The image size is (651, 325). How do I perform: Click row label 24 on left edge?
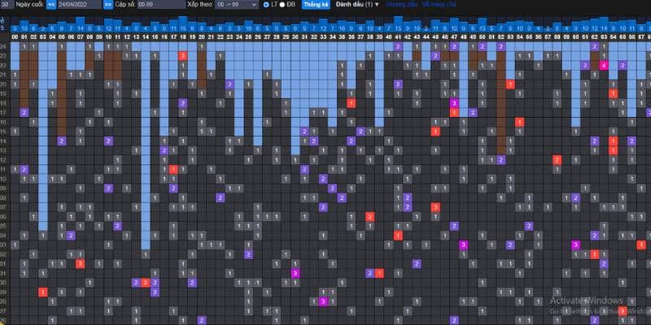coord(4,46)
